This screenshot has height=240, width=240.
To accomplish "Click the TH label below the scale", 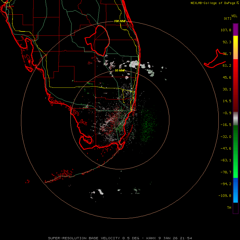I will click(x=229, y=208).
